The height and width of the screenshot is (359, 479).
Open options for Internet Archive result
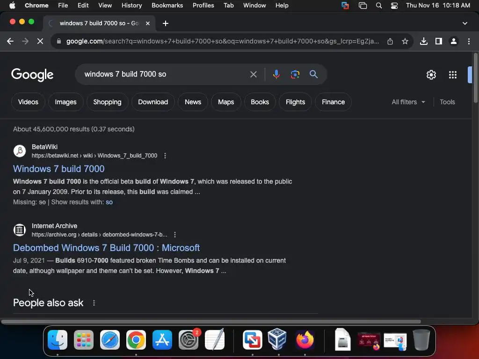coord(175,235)
